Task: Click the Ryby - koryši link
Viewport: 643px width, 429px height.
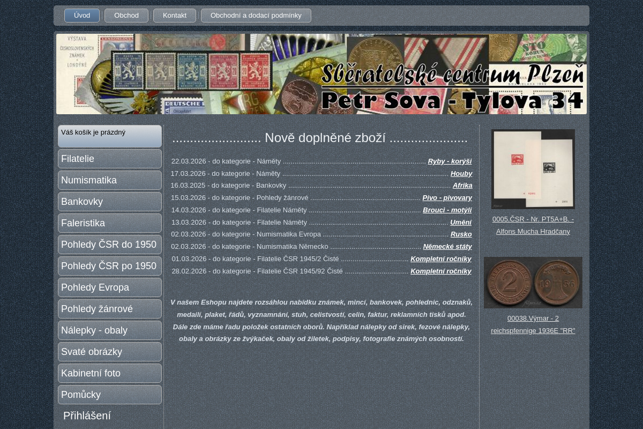Action: [450, 161]
